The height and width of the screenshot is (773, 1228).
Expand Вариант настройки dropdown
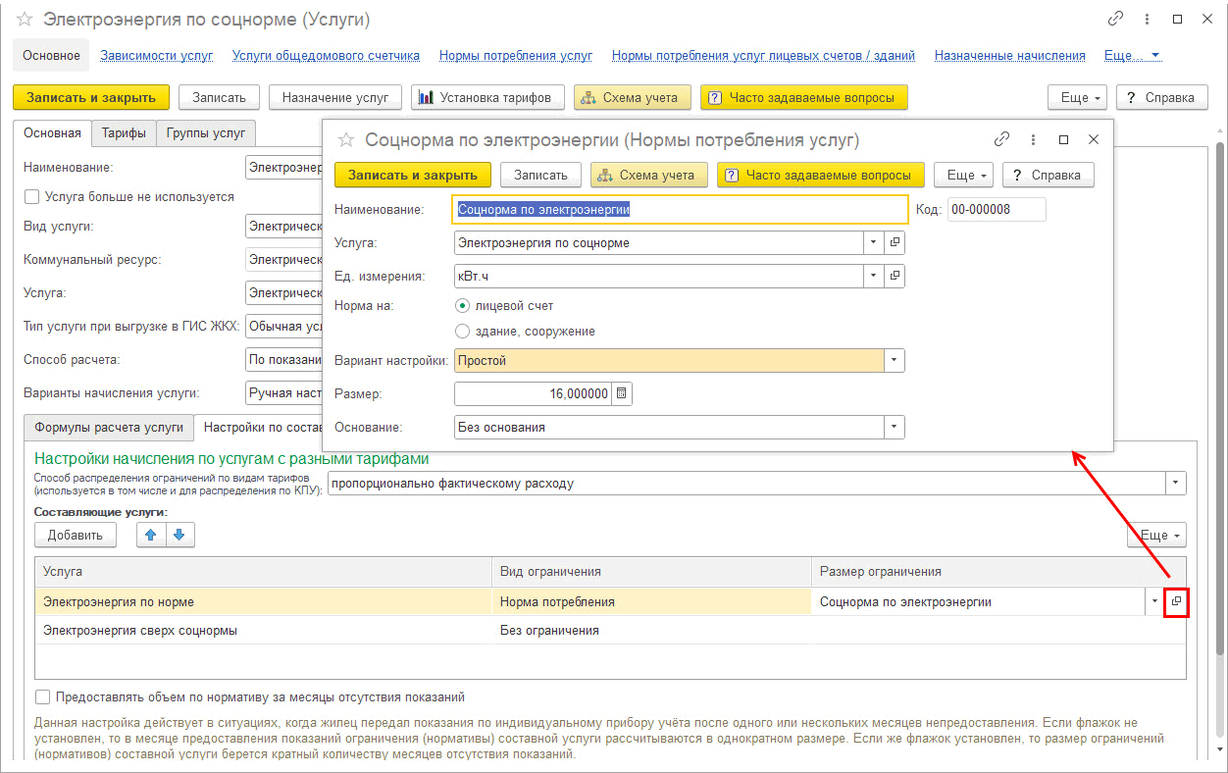point(895,361)
